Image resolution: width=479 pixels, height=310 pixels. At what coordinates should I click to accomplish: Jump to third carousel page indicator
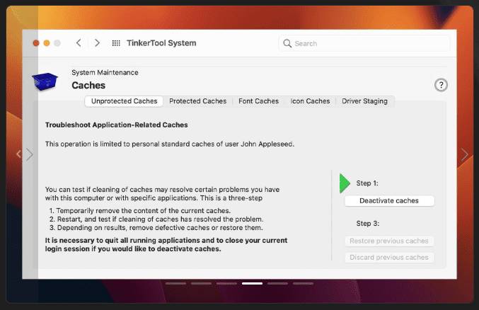[226, 284]
